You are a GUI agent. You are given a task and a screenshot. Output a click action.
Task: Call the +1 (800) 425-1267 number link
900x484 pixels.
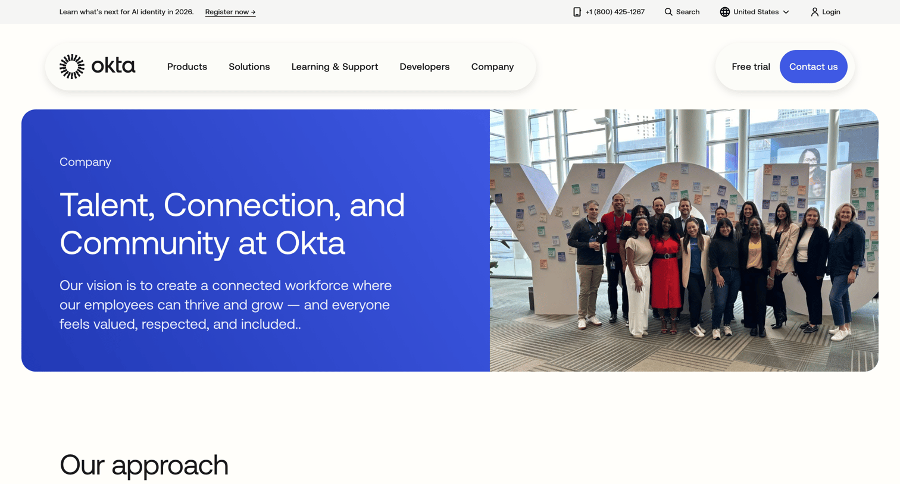point(615,12)
